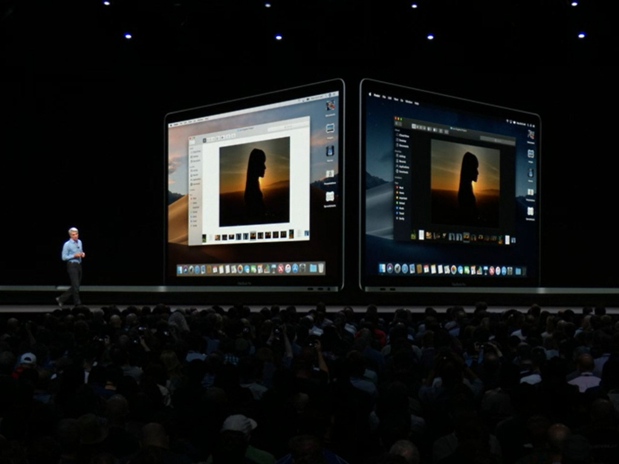The height and width of the screenshot is (464, 619).
Task: Open iTunes in the dark-mode MacBook dock
Action: [x=498, y=271]
